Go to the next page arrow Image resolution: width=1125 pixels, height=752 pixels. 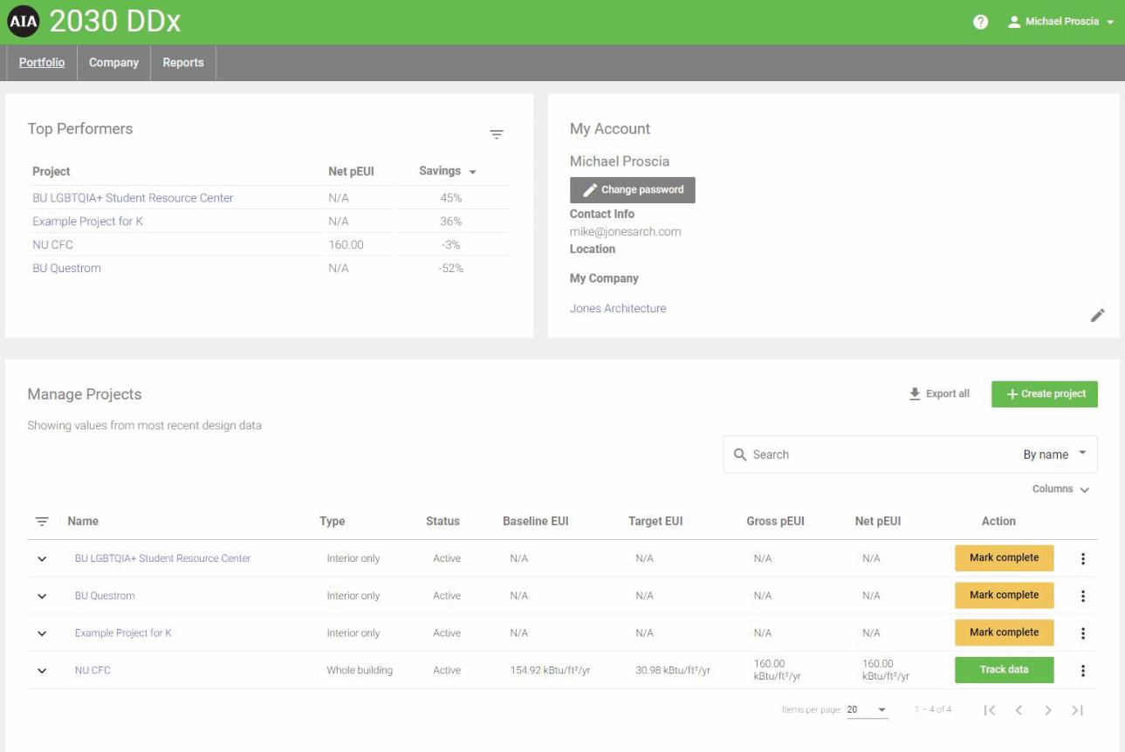(x=1048, y=710)
